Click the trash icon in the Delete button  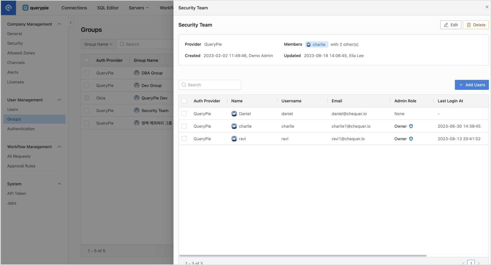[469, 25]
